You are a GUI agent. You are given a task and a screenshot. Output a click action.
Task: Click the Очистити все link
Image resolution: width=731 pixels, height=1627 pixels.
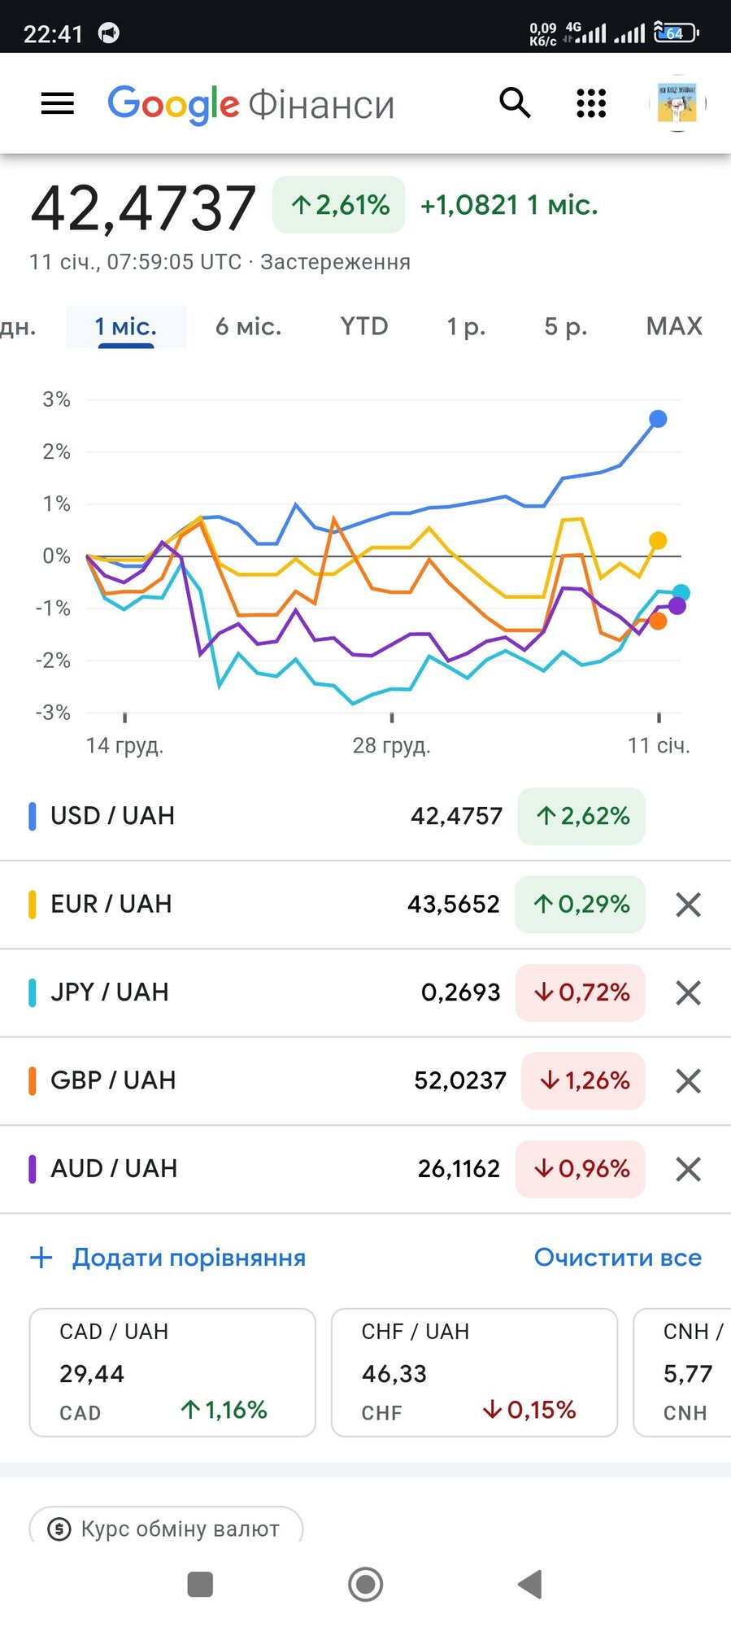coord(617,1258)
